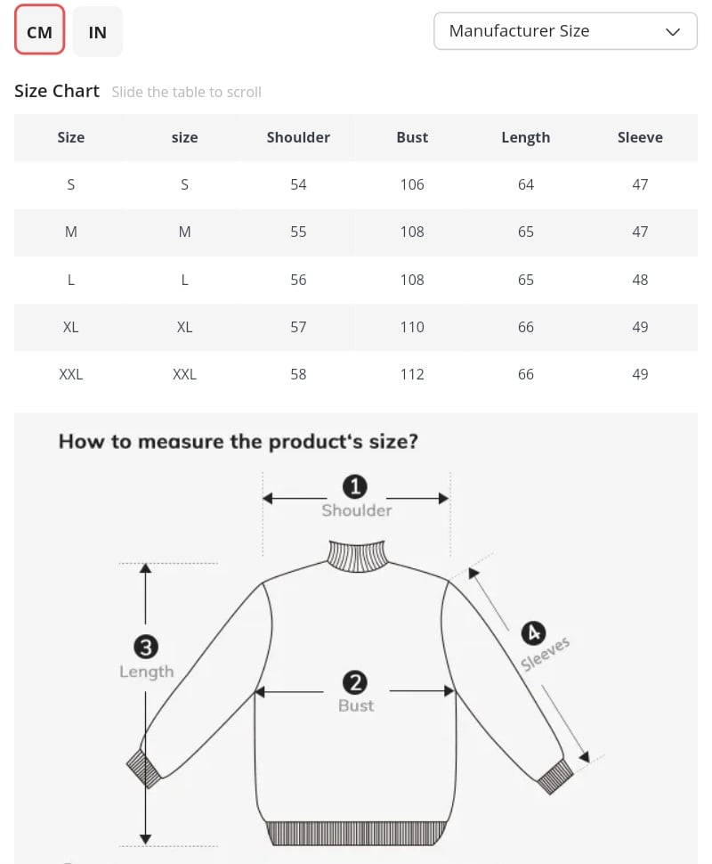Viewport: 712px width, 864px height.
Task: Click the M shoulder value 55
Action: click(x=298, y=232)
